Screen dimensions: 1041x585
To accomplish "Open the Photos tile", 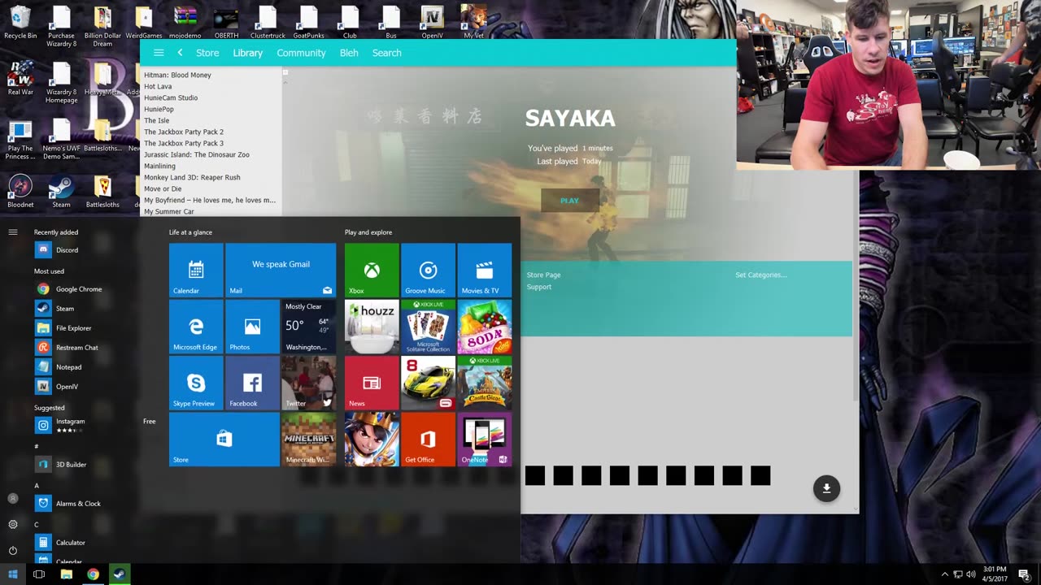I will [x=252, y=327].
